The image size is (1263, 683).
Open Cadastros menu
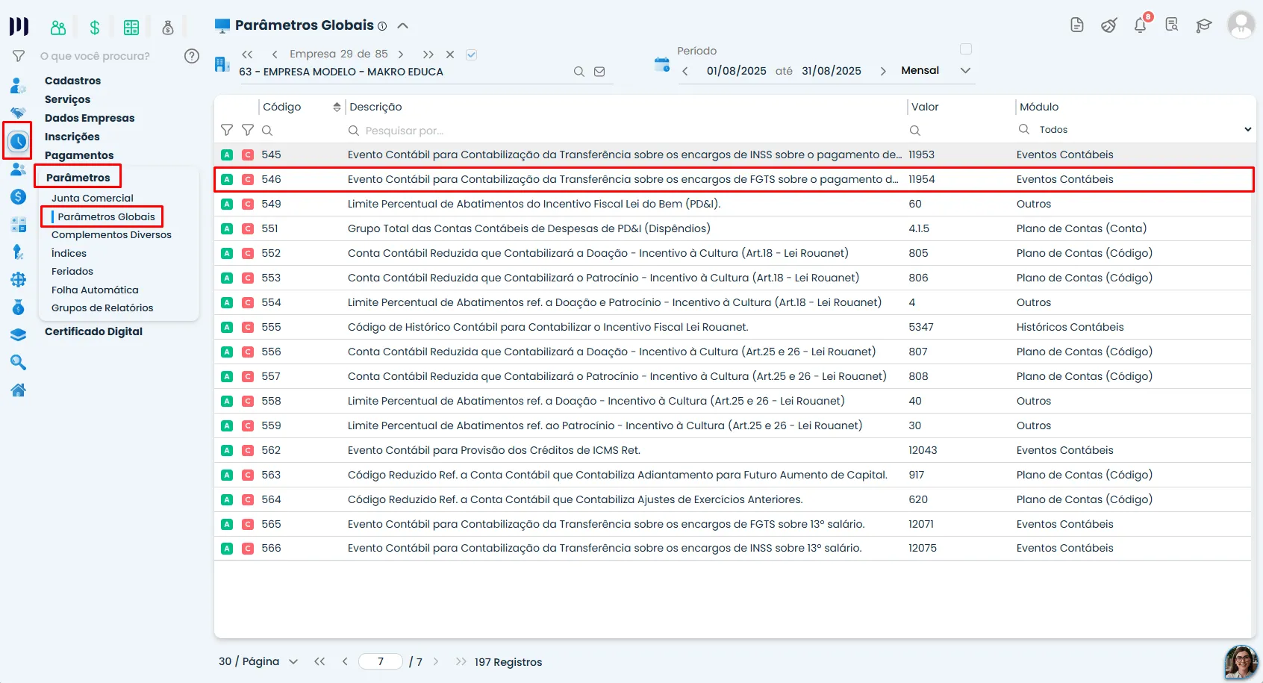[72, 81]
